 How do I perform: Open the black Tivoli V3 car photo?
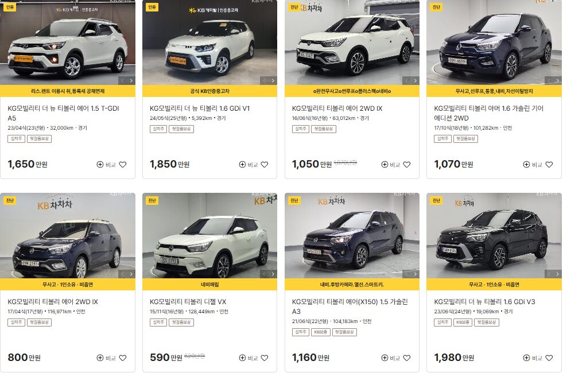coord(494,235)
